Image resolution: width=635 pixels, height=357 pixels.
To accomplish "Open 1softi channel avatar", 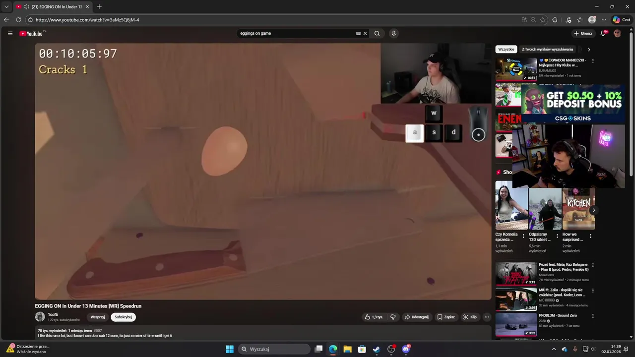I will [40, 316].
